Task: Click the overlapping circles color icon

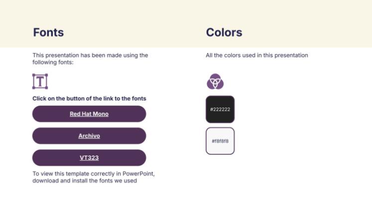Action: (x=215, y=81)
